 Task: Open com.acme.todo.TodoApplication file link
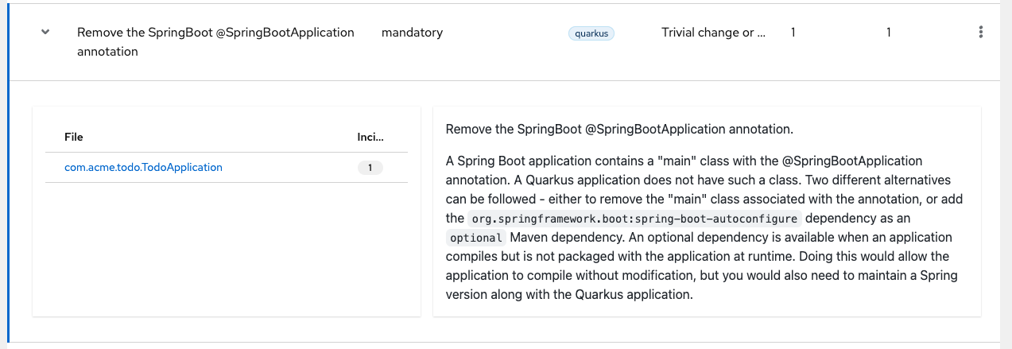click(x=143, y=168)
